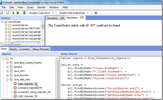The image size is (163, 100).
Task: Click the red X icon beside LDAP_Injection_TM
Action: click(15, 96)
